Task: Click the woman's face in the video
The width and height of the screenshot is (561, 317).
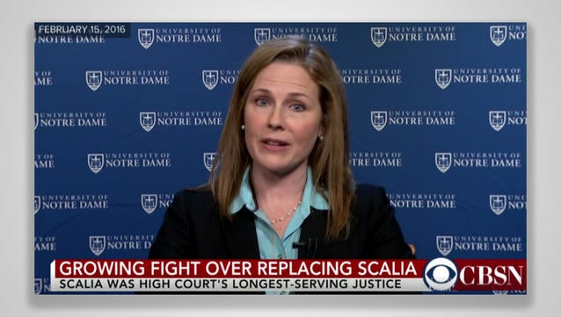Action: [x=283, y=113]
